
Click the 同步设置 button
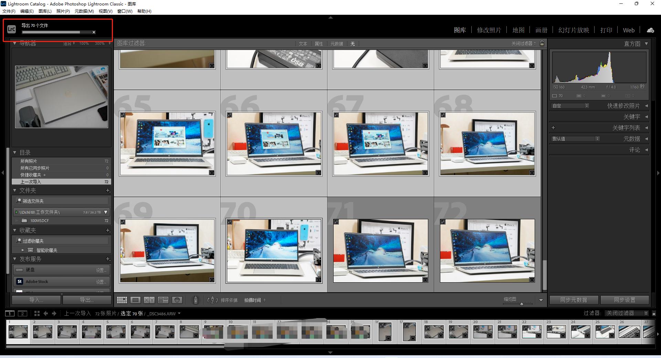625,300
